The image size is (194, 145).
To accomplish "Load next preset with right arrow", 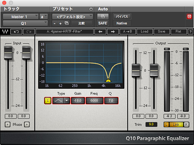I will click(113, 31).
